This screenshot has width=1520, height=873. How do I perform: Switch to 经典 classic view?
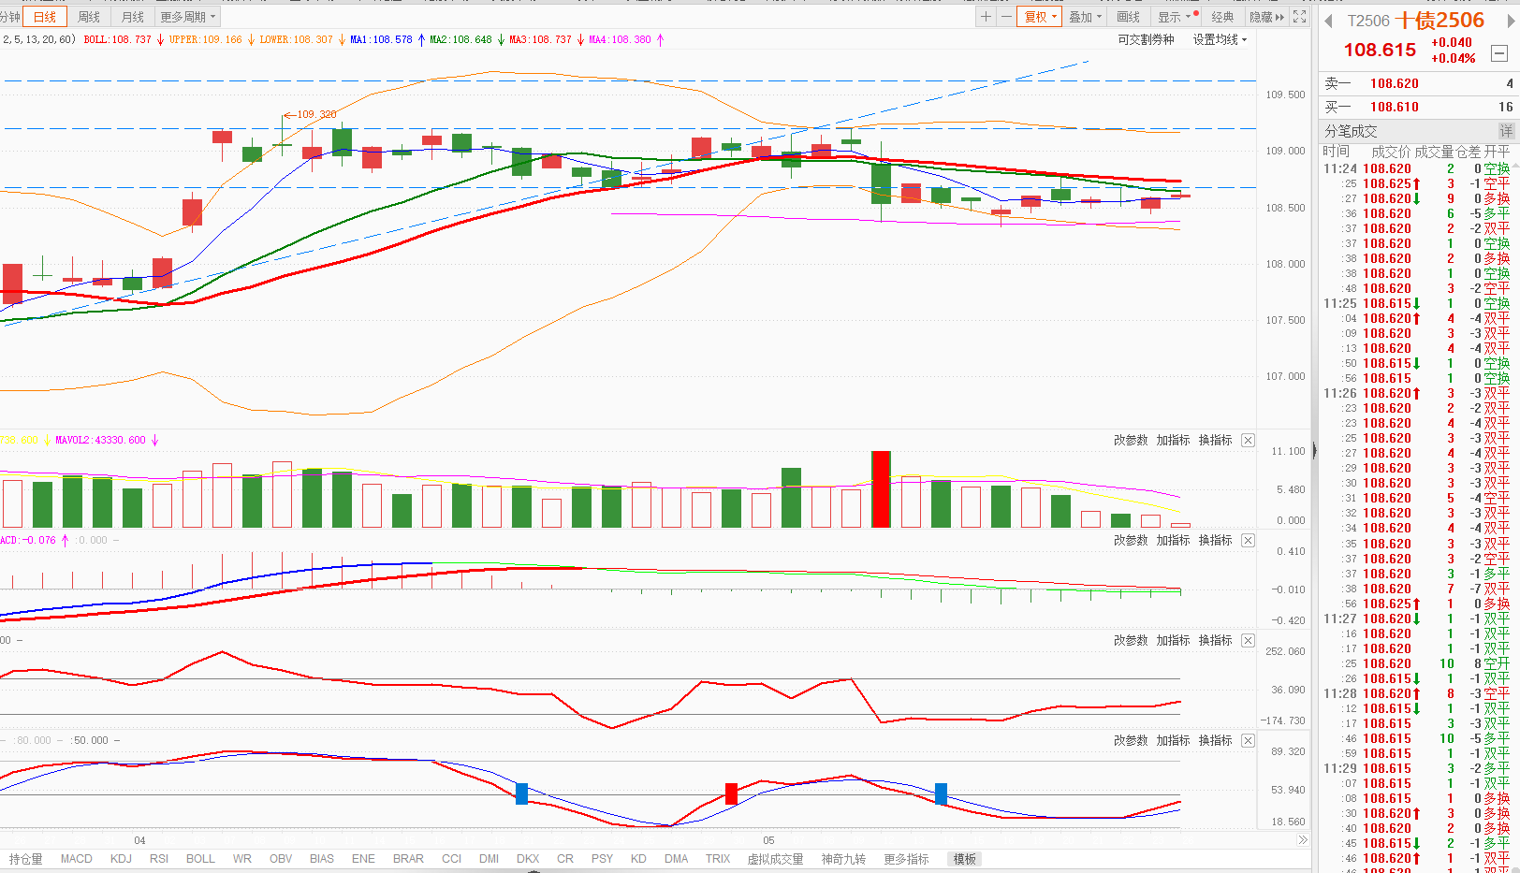(1222, 17)
